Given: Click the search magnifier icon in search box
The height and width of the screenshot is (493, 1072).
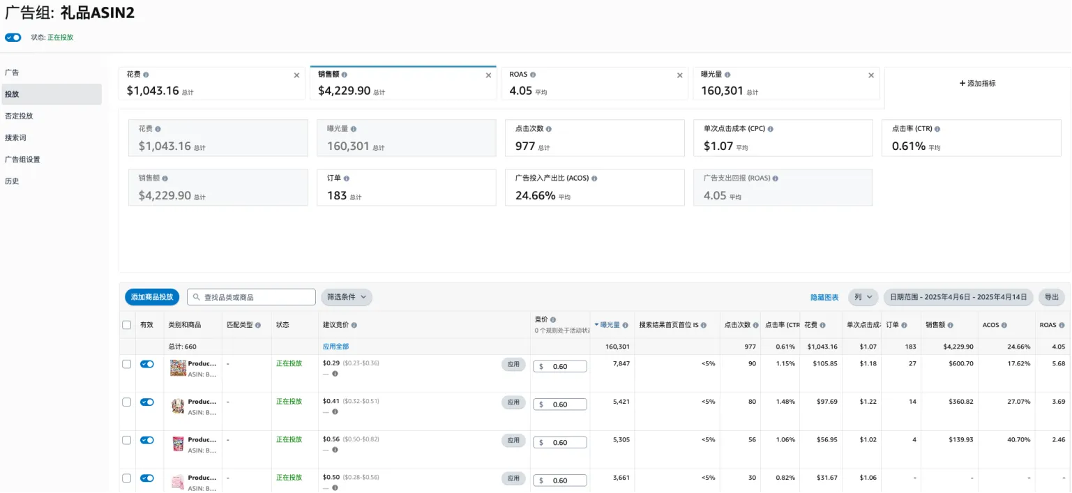Looking at the screenshot, I should tap(197, 297).
